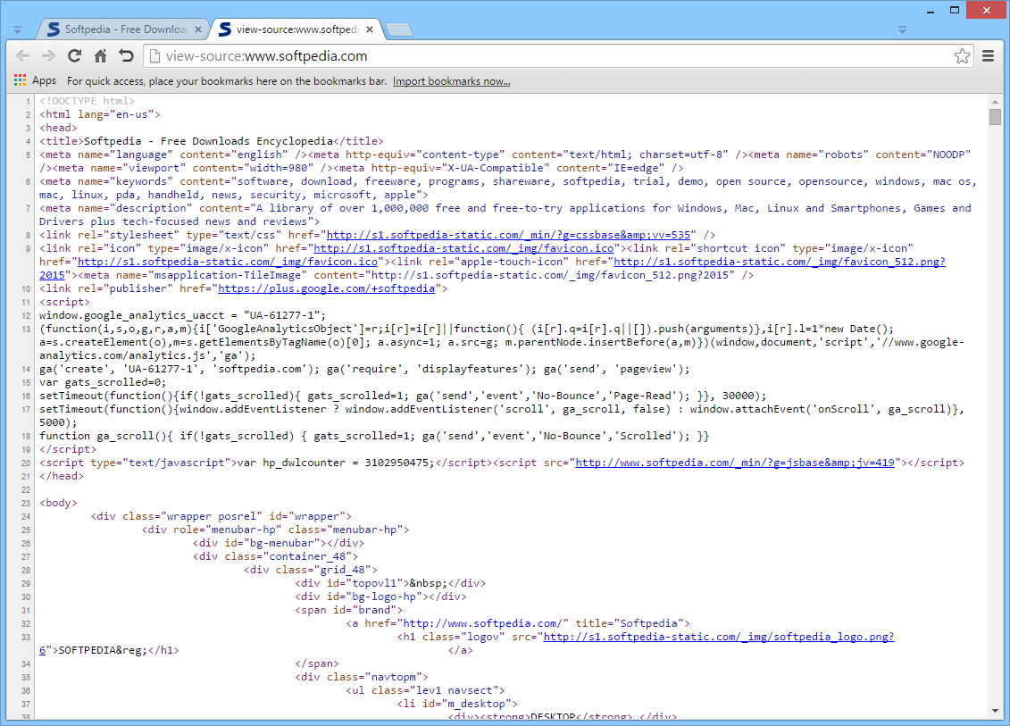Click the a href="http://www.softpedia.com/" line
The width and height of the screenshot is (1010, 726).
tap(518, 623)
